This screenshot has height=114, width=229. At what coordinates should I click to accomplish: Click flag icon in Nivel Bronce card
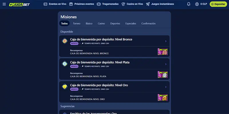point(83,44)
